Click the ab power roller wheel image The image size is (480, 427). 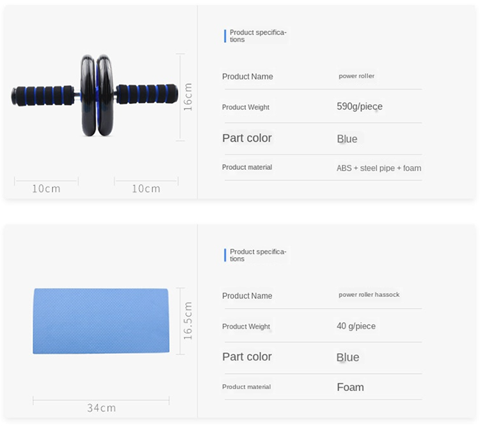(95, 95)
